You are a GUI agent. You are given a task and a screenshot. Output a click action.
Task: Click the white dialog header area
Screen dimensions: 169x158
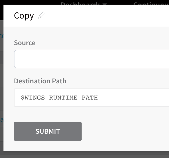(x=97, y=16)
